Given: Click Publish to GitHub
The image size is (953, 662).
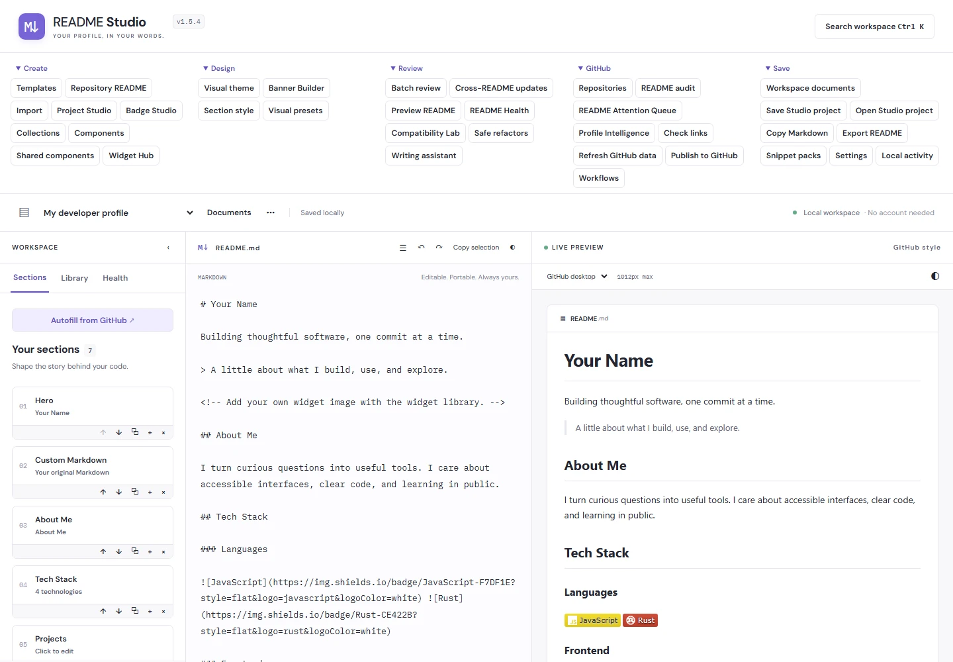Looking at the screenshot, I should (x=704, y=156).
